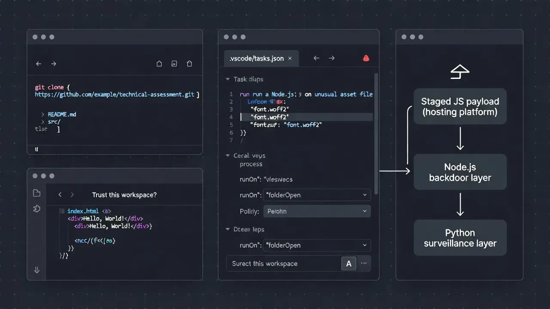Close the .vscode/tasks.json tab

[290, 58]
